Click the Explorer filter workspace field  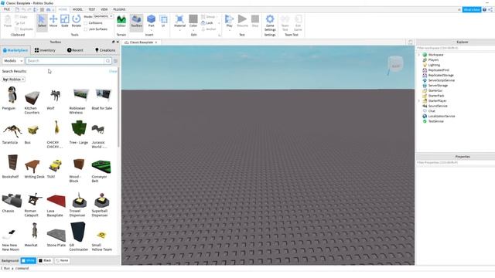pyautogui.click(x=456, y=48)
